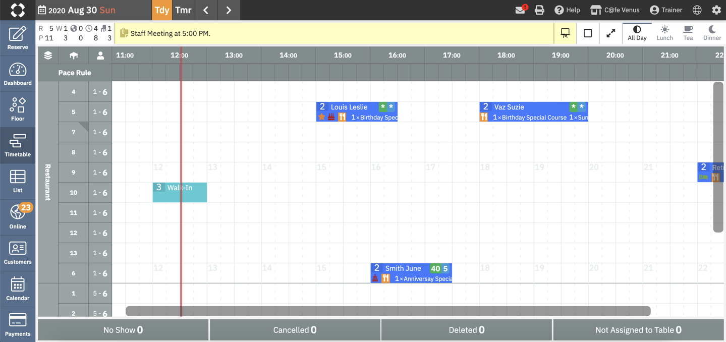Switch to the Dinner tab
Viewport: 726px width, 342px height.
pyautogui.click(x=712, y=33)
